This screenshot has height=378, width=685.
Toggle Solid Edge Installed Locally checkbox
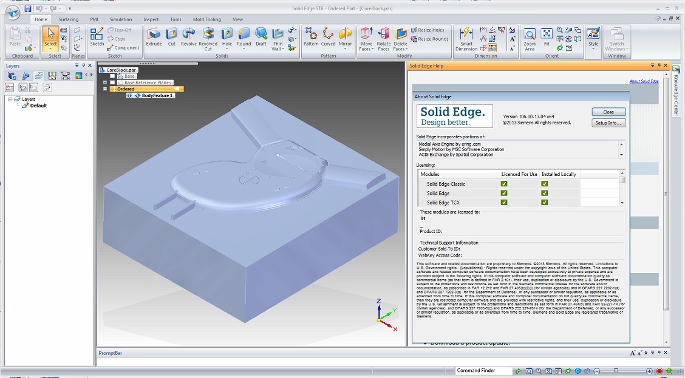(544, 193)
